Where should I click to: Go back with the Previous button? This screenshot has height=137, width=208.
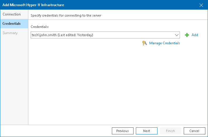click(123, 131)
